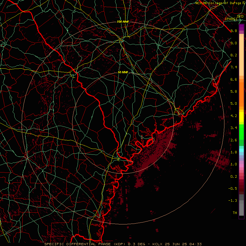Click the "TH" threshold label on the legend
246x246 pixels.
pos(235,213)
